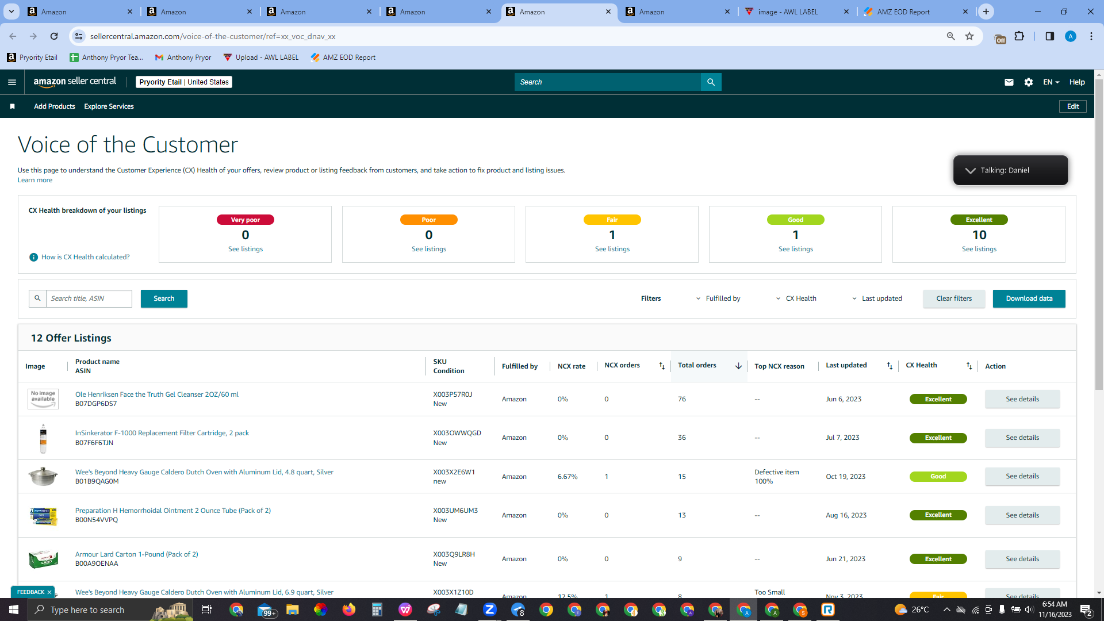
Task: Open the settings gear icon
Action: 1029,82
